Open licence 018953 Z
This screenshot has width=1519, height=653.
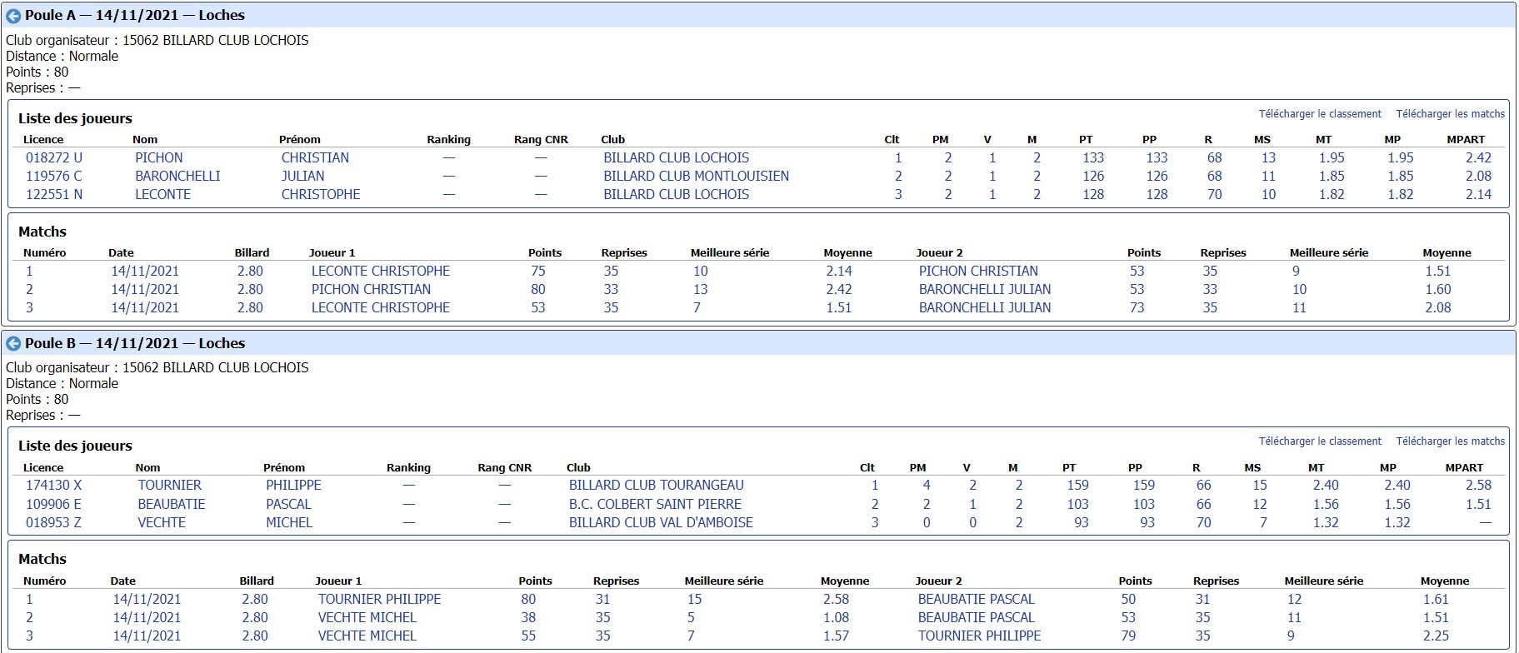coord(54,523)
